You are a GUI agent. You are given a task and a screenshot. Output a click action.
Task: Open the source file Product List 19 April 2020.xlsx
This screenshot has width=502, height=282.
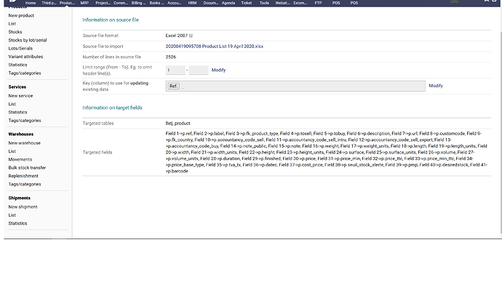coord(214,47)
